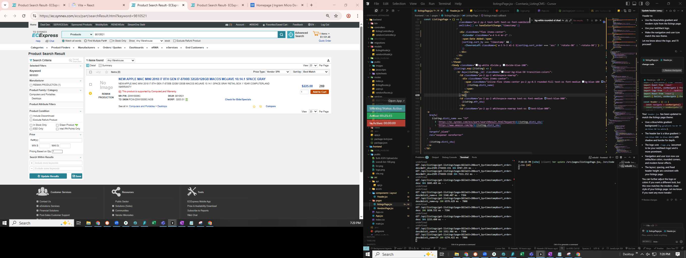This screenshot has width=686, height=258.
Task: Click in the MIN $ price field
Action: [44, 146]
